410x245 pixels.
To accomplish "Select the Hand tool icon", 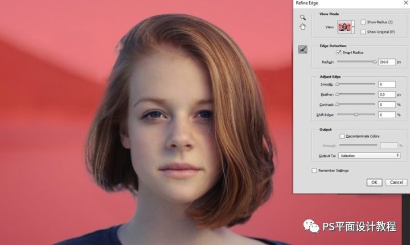I will (x=303, y=27).
